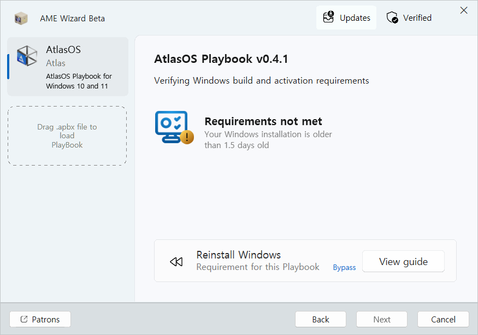Click the Updates inbox download icon
Screen dimensions: 478x335
tap(329, 17)
